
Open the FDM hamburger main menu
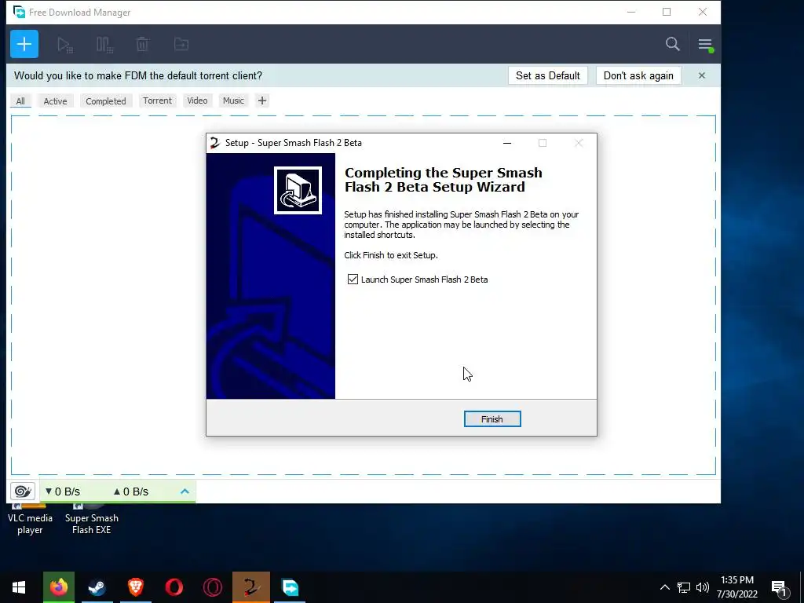point(706,45)
